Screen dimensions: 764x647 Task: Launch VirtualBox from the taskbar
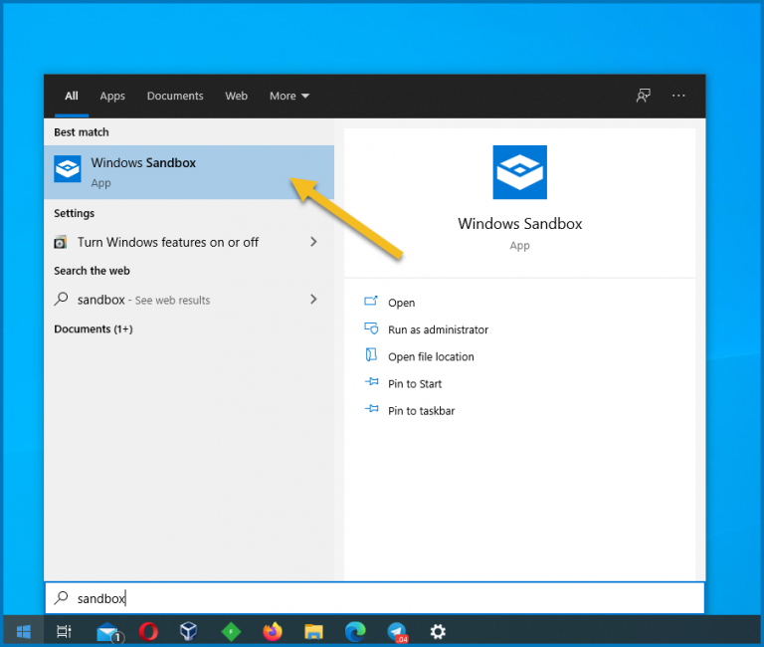point(189,631)
